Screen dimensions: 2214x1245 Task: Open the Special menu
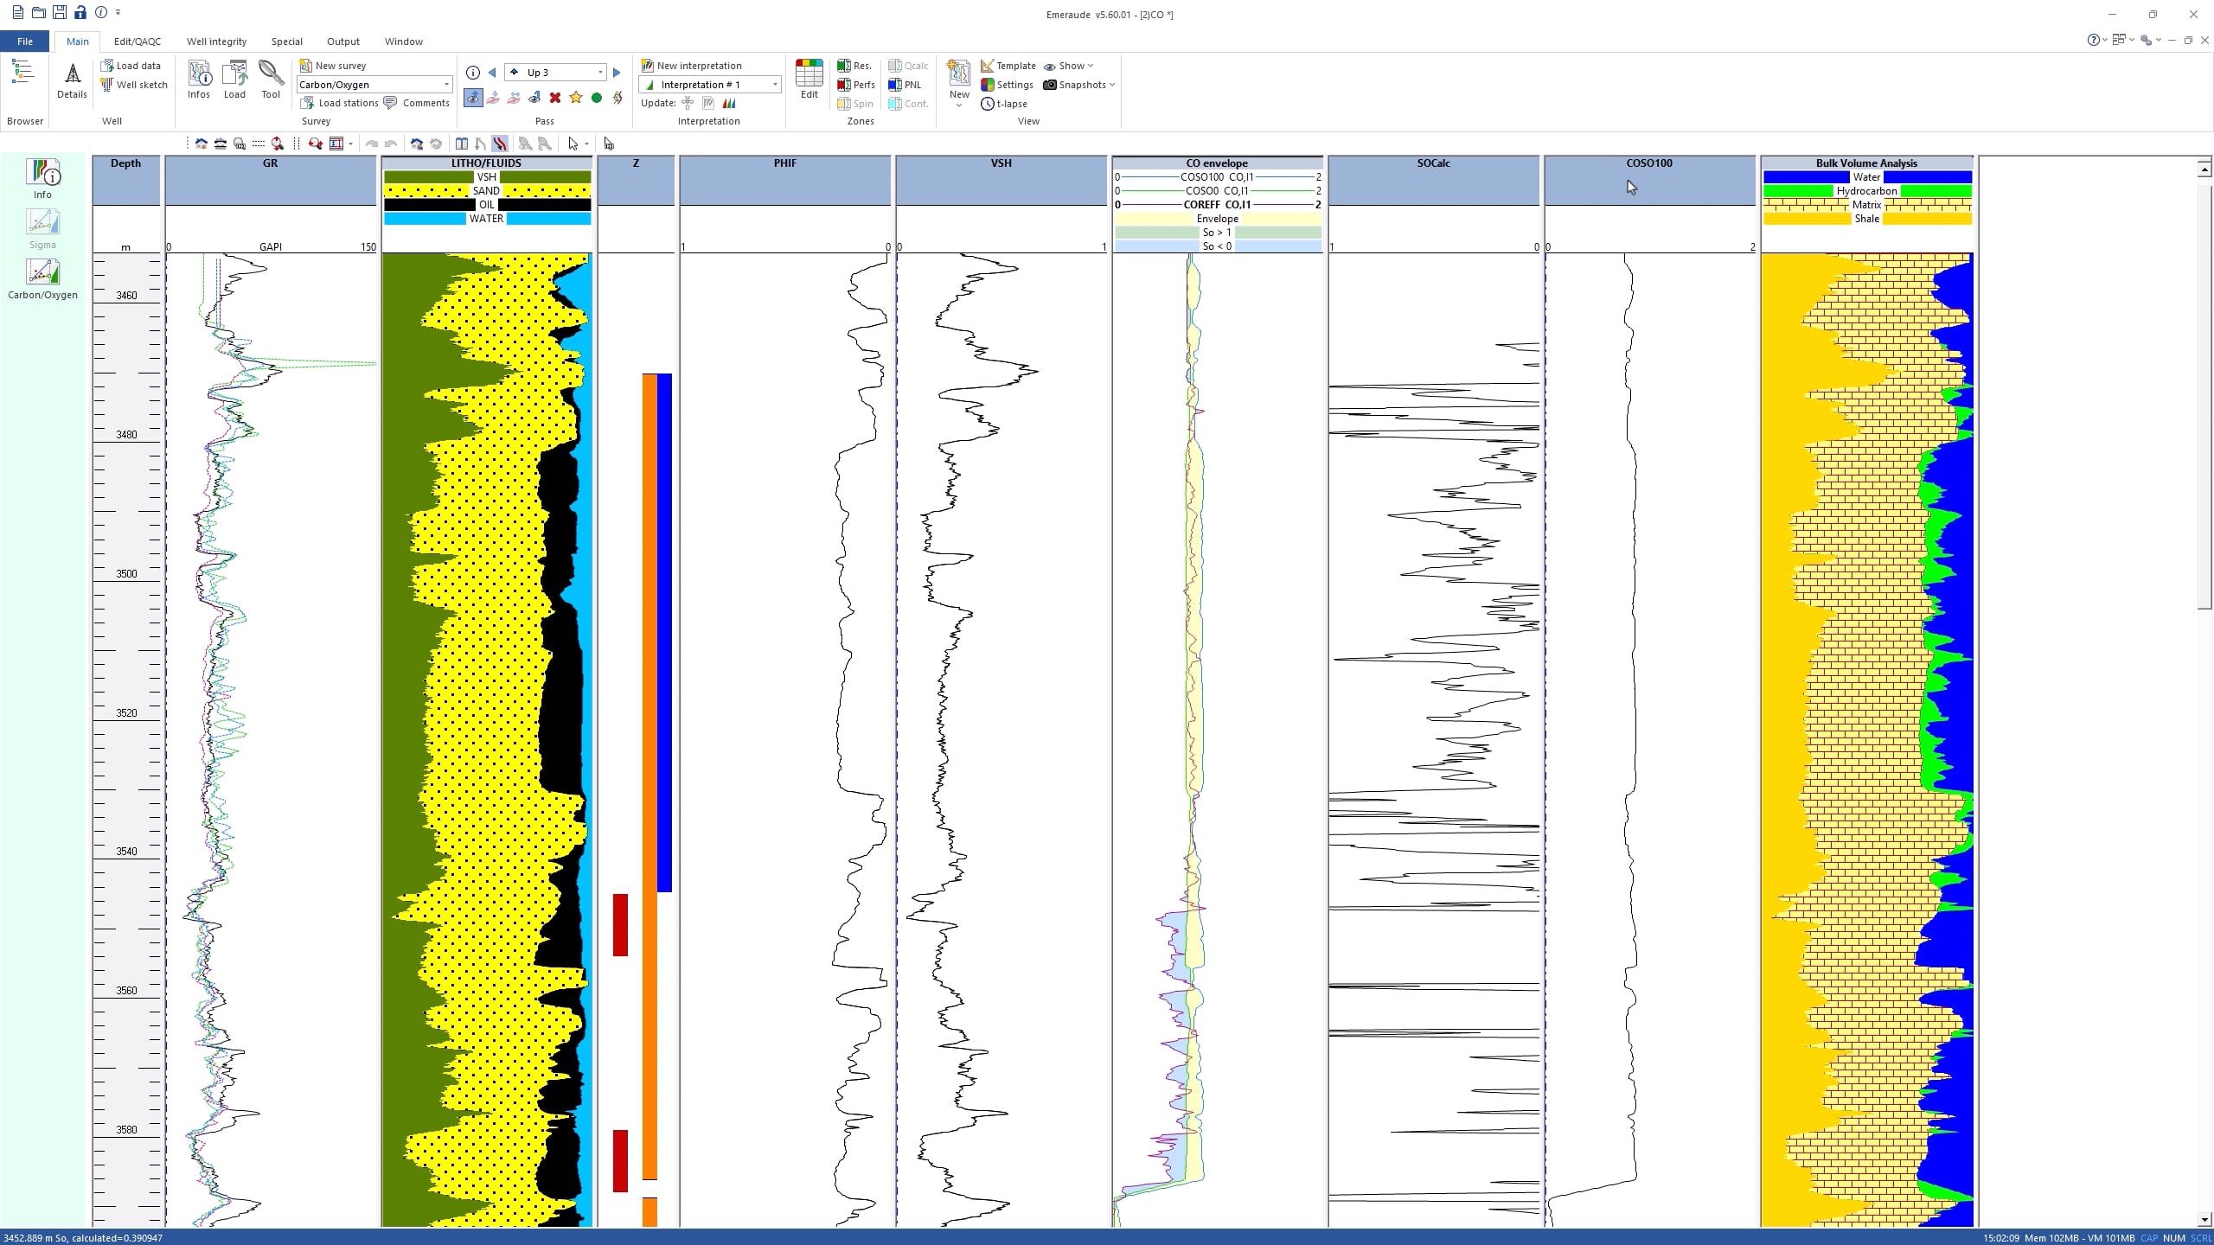click(286, 41)
